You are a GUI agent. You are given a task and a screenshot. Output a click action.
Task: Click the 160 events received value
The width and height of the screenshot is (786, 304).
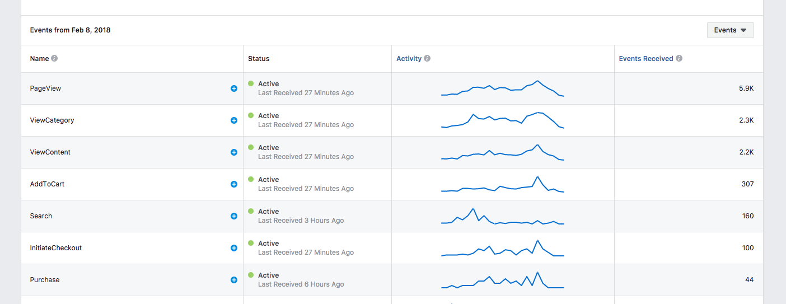tap(747, 216)
